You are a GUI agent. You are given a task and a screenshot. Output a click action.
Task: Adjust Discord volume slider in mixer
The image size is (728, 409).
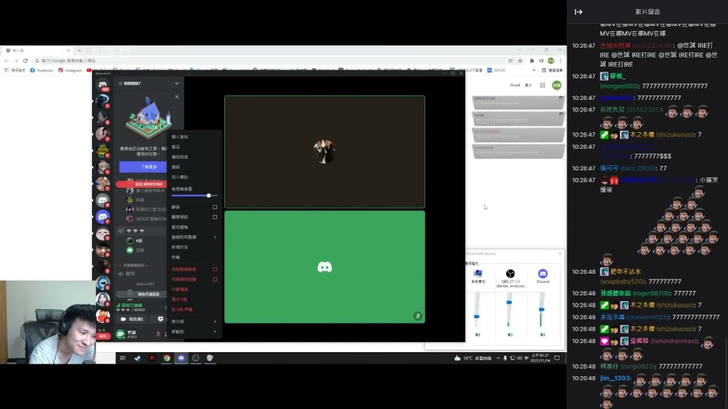tap(542, 310)
